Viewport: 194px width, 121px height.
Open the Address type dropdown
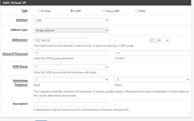pos(71,30)
